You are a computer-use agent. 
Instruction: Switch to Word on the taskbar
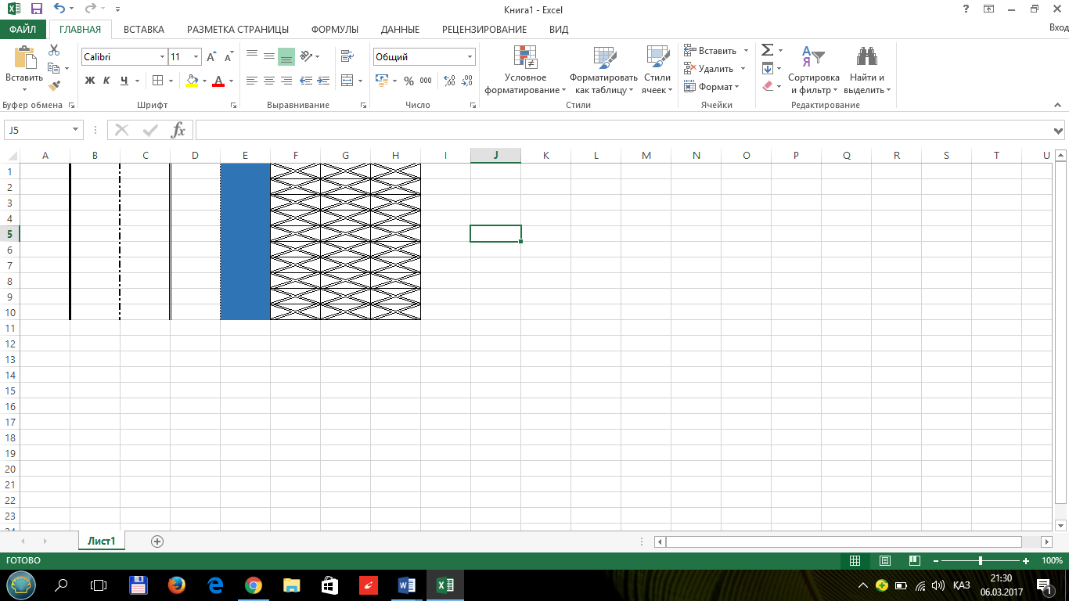click(407, 585)
